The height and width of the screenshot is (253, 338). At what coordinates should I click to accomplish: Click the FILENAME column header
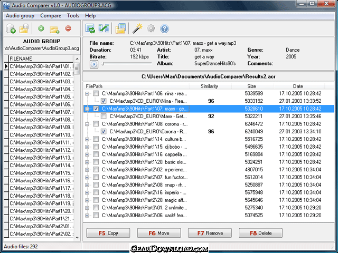tap(41, 59)
